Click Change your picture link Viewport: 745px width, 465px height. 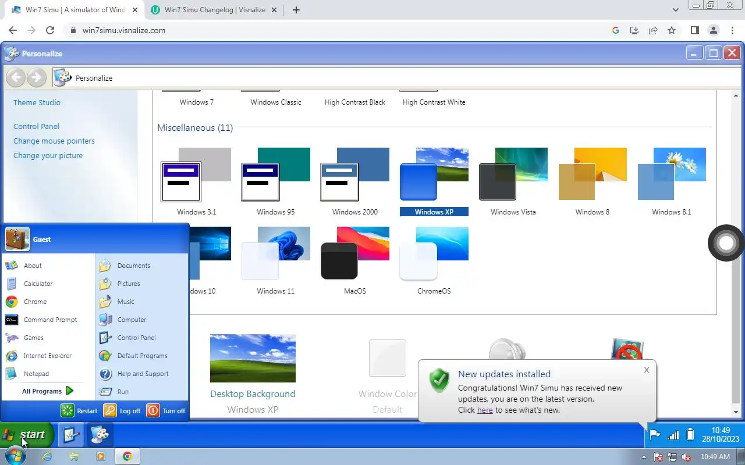tap(48, 155)
